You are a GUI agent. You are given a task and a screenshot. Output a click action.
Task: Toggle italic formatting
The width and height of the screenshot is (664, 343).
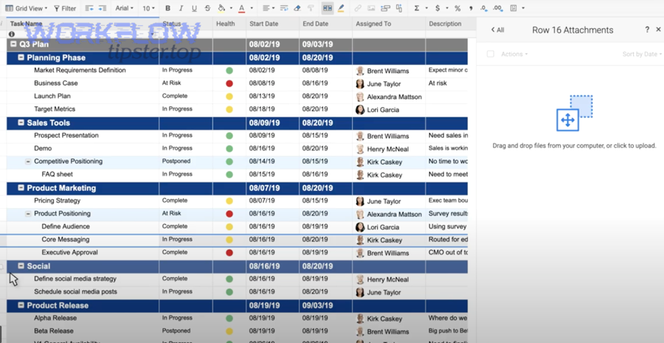click(181, 8)
